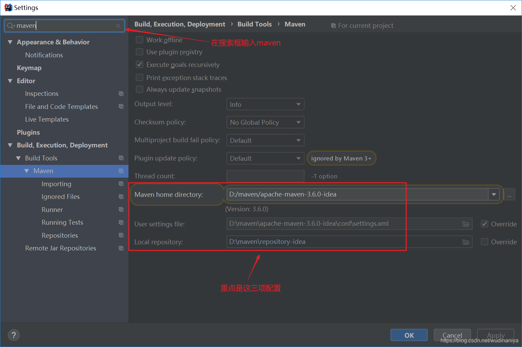Click the project-level icon beside Build Tools
The image size is (522, 347).
point(121,158)
